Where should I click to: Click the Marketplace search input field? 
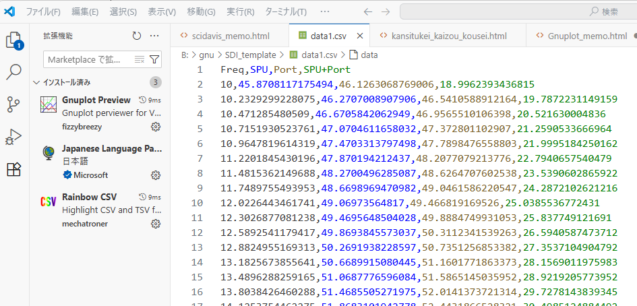coord(88,60)
